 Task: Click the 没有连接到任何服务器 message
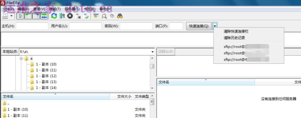(x=279, y=99)
